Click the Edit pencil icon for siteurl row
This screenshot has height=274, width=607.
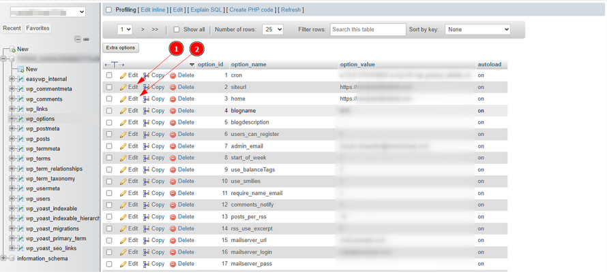tap(123, 87)
